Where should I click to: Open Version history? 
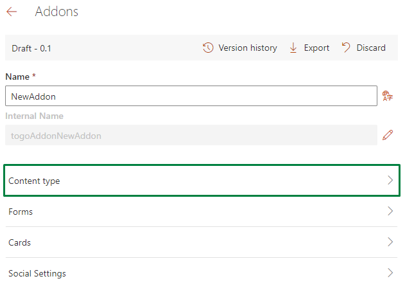(x=248, y=48)
